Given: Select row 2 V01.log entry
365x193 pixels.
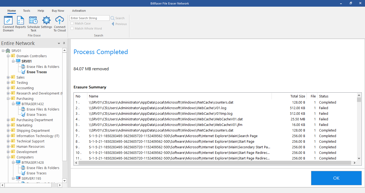Looking at the screenshot, I should pos(215,108).
